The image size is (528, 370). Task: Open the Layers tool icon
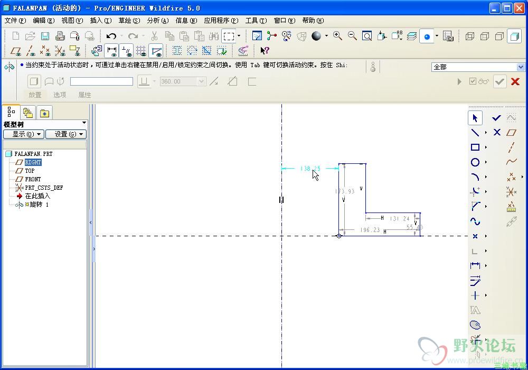411,36
